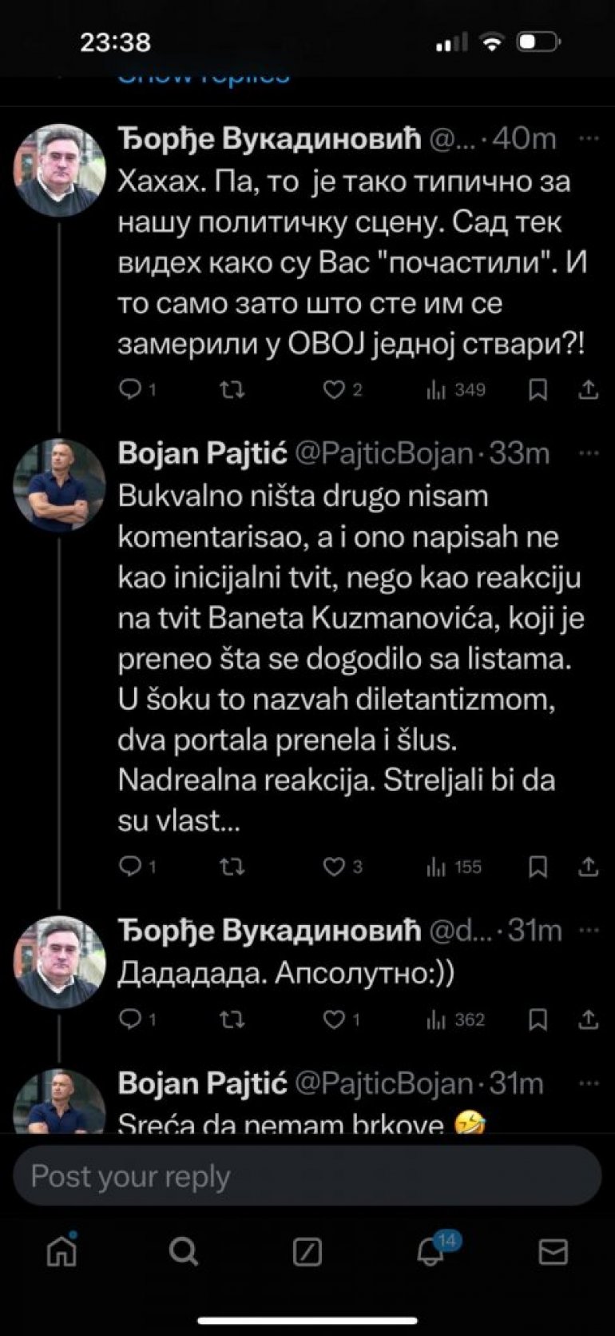This screenshot has width=615, height=1336.
Task: Reply to the first Вукадиновић tweet
Action: (130, 390)
